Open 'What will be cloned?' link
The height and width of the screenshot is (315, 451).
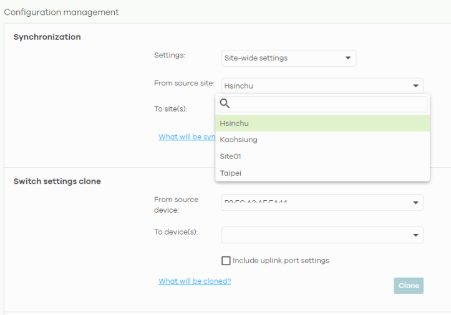tap(195, 281)
